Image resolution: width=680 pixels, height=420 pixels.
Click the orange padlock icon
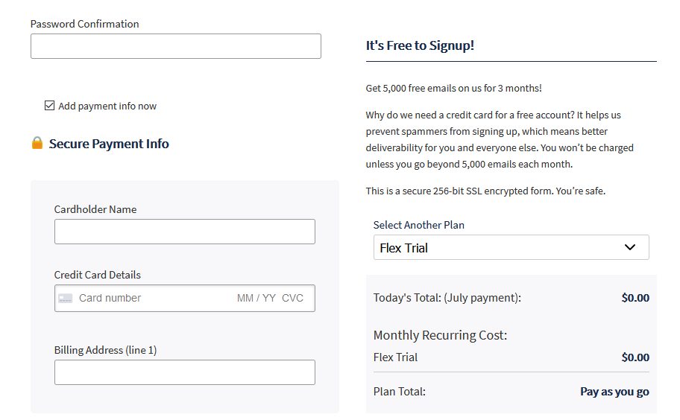click(37, 143)
